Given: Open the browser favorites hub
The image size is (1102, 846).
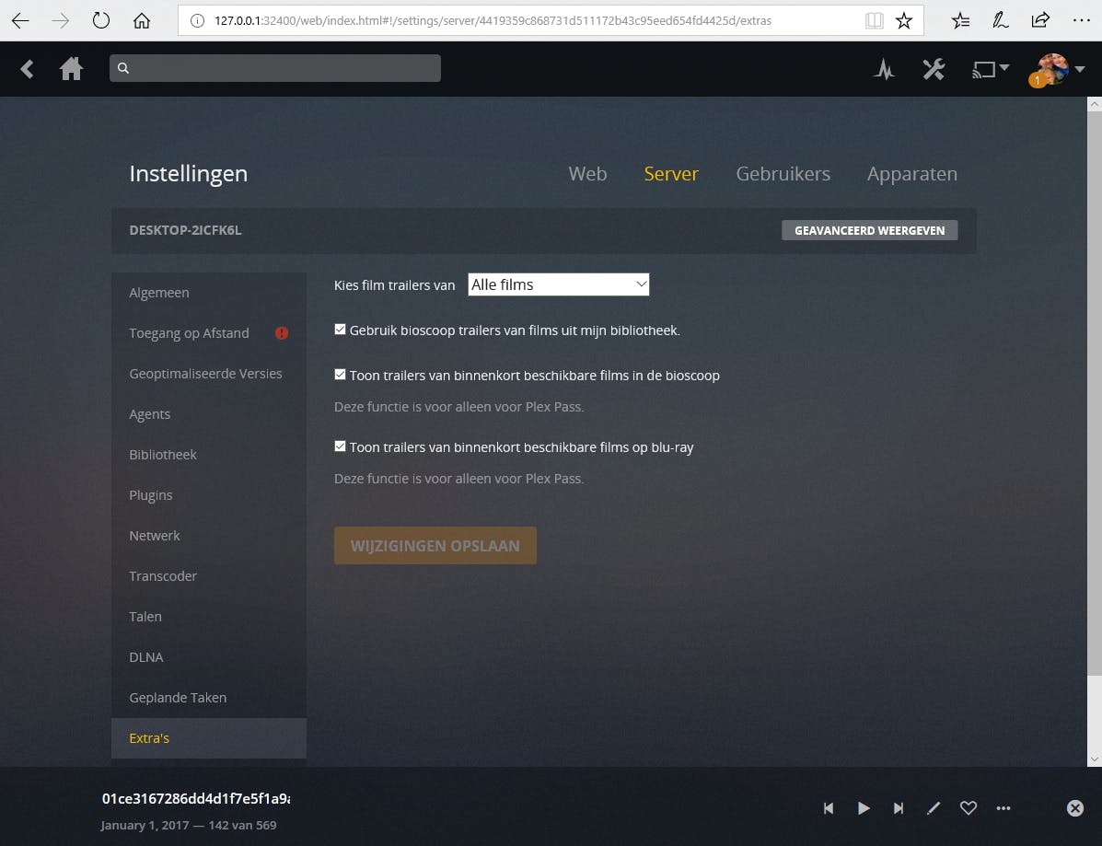Looking at the screenshot, I should (961, 20).
